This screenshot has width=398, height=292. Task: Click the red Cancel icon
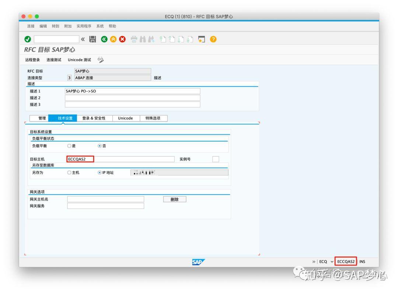122,39
